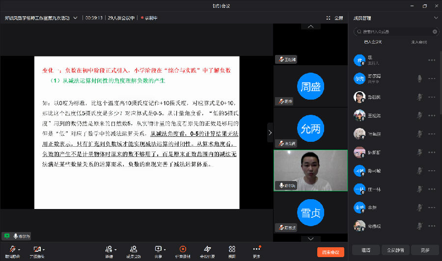Toggle microphone of second member 郭尔海

(x=419, y=78)
